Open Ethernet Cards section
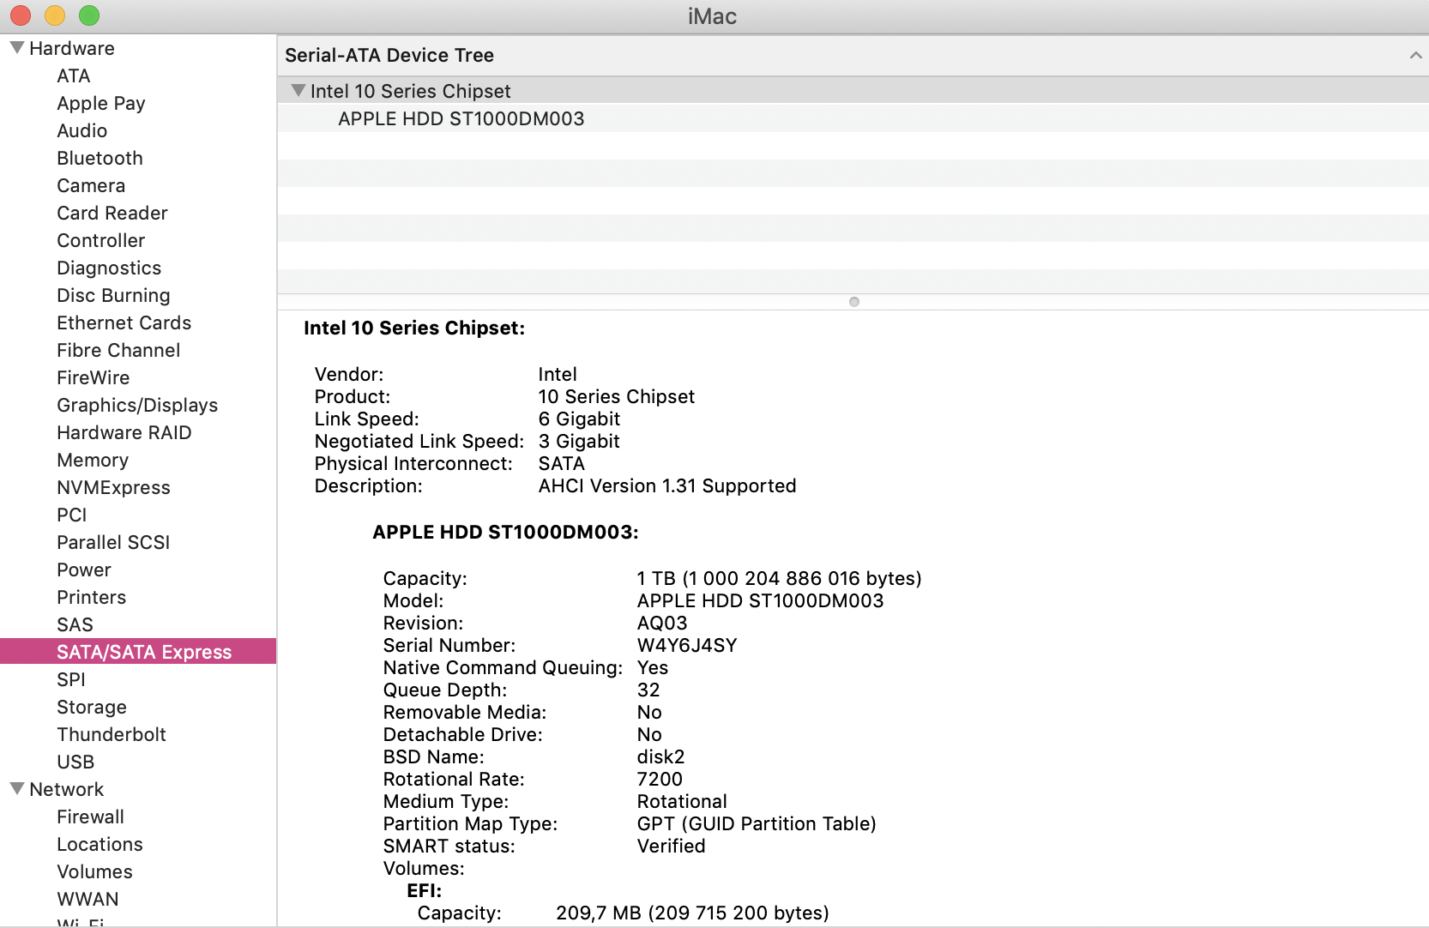The width and height of the screenshot is (1429, 928). [x=124, y=322]
